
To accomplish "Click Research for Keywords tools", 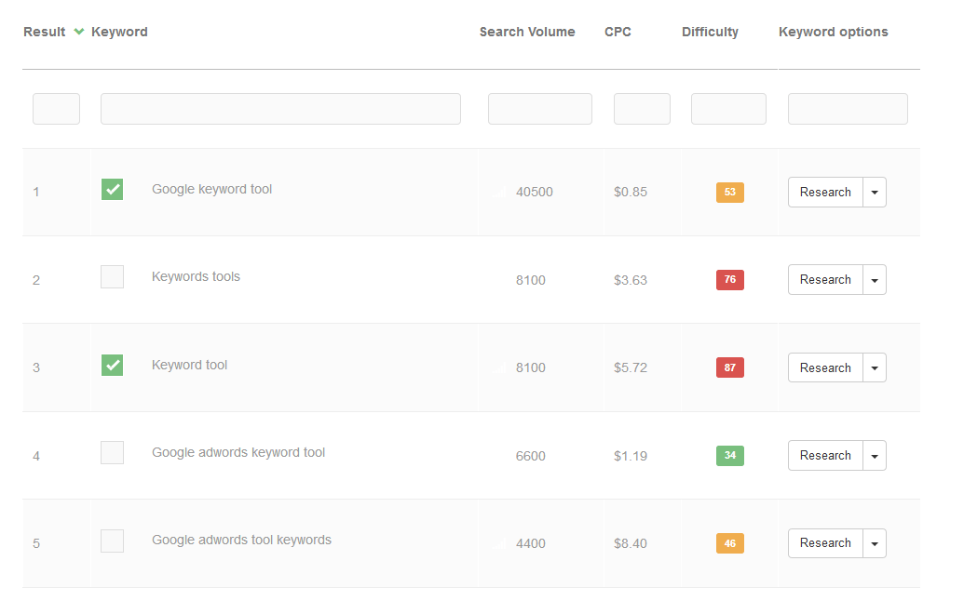I will [825, 279].
